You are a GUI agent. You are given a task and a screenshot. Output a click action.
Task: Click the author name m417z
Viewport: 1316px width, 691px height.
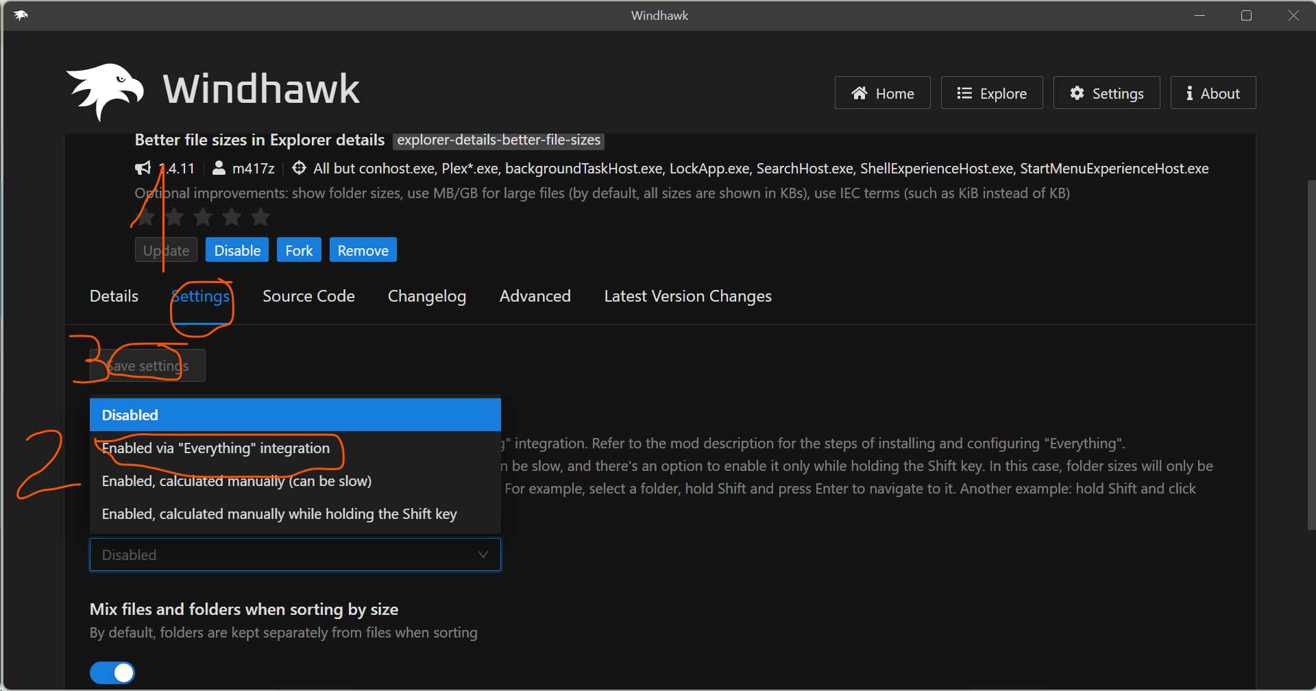(253, 168)
